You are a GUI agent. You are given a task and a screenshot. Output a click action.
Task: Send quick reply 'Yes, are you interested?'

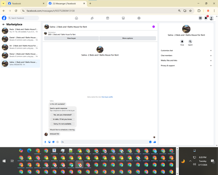62,115
